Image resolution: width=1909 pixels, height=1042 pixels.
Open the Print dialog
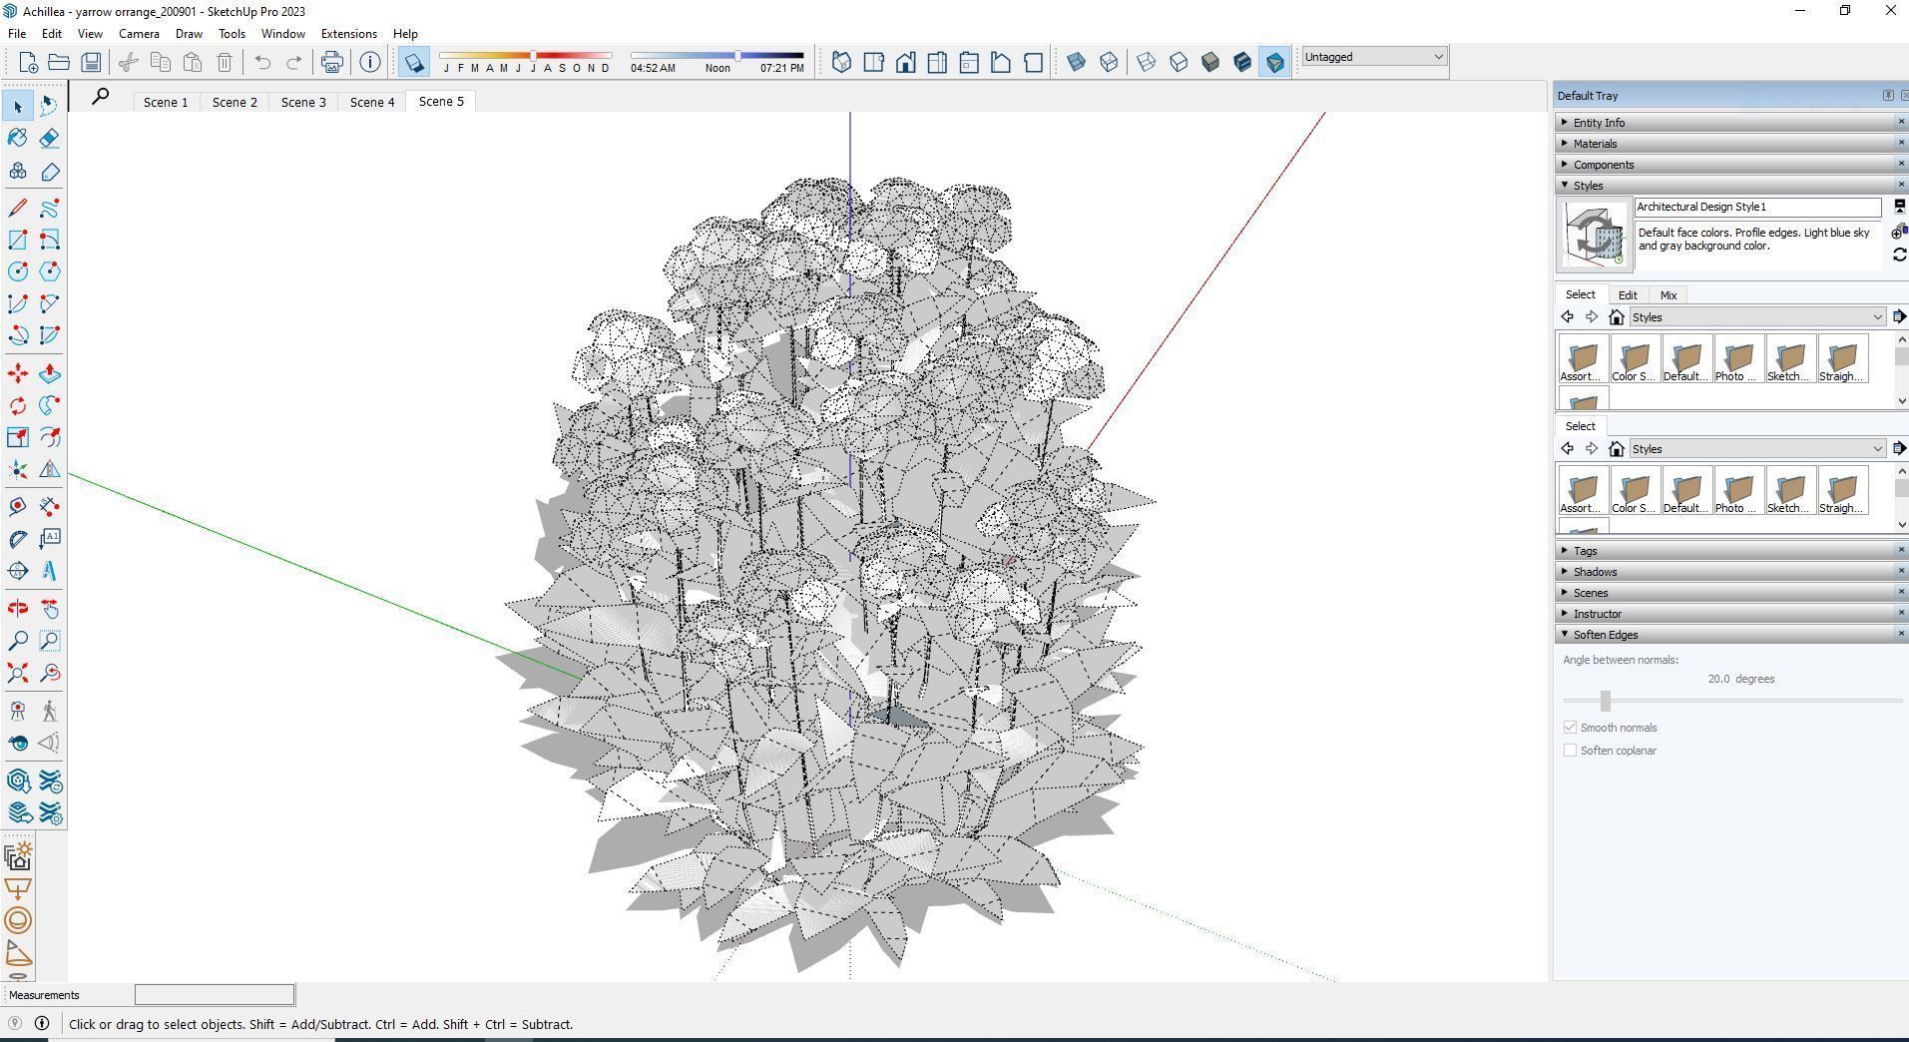[332, 62]
